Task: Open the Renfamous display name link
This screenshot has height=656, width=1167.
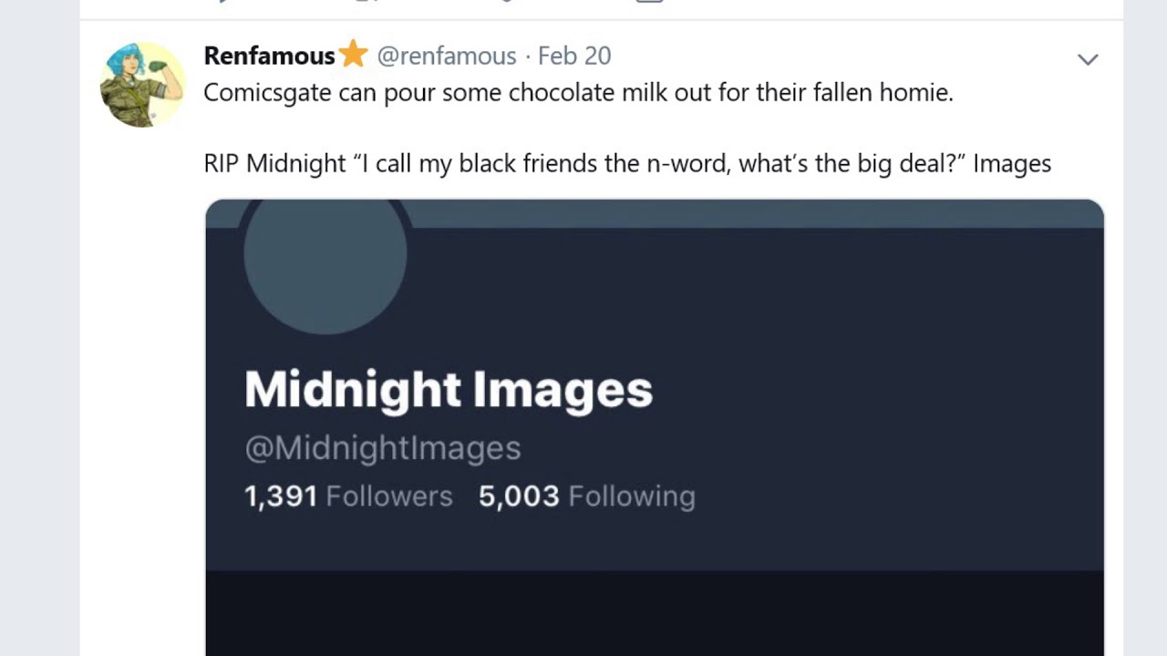Action: click(269, 56)
